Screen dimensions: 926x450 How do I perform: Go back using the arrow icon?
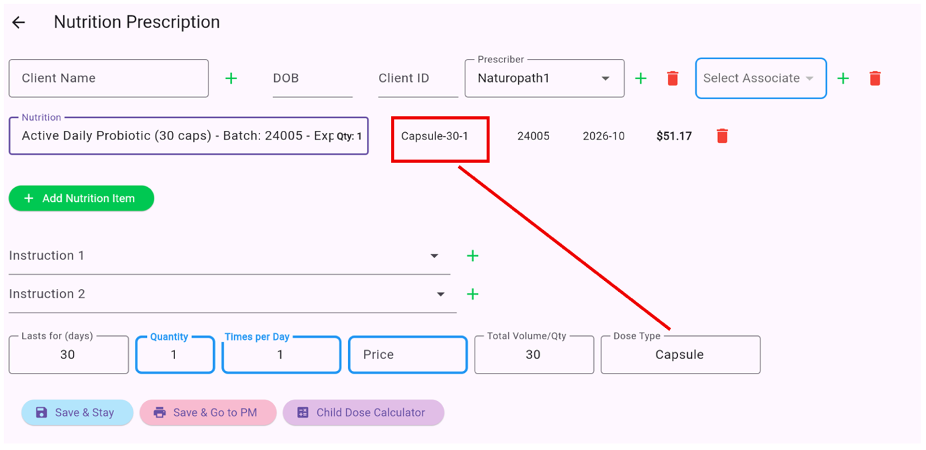pos(19,22)
